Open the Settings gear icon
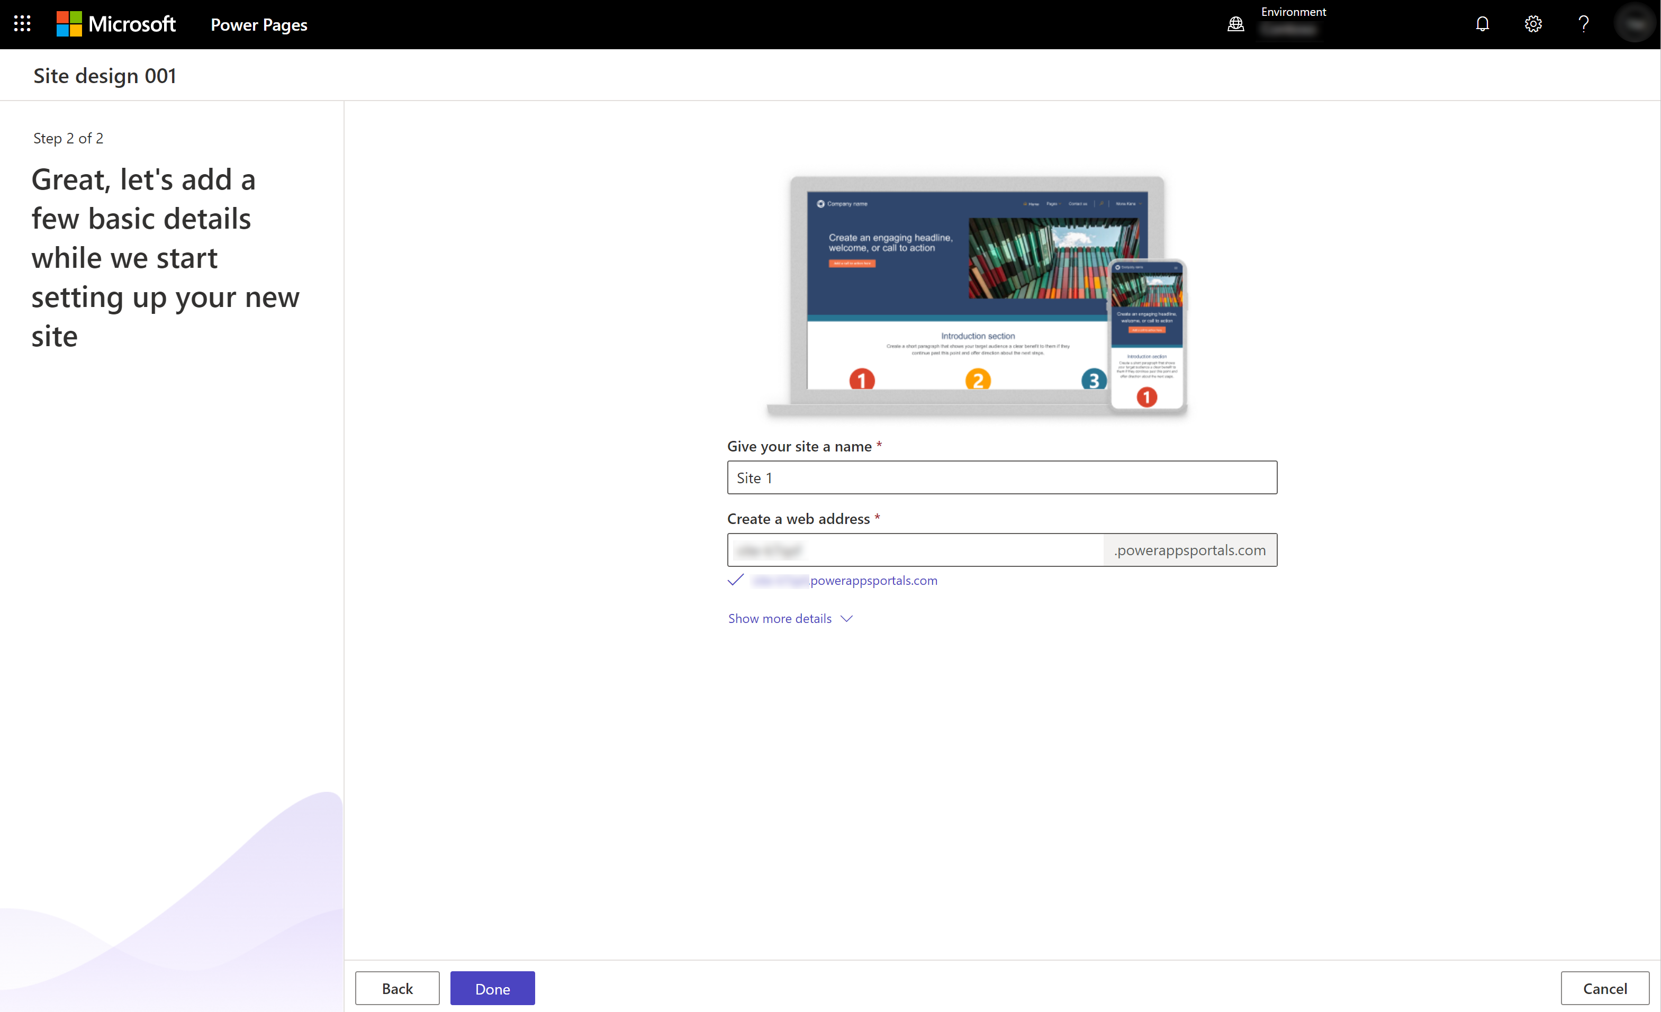This screenshot has width=1661, height=1012. click(1534, 24)
